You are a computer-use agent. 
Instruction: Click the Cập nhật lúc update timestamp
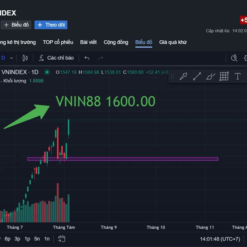point(226,31)
